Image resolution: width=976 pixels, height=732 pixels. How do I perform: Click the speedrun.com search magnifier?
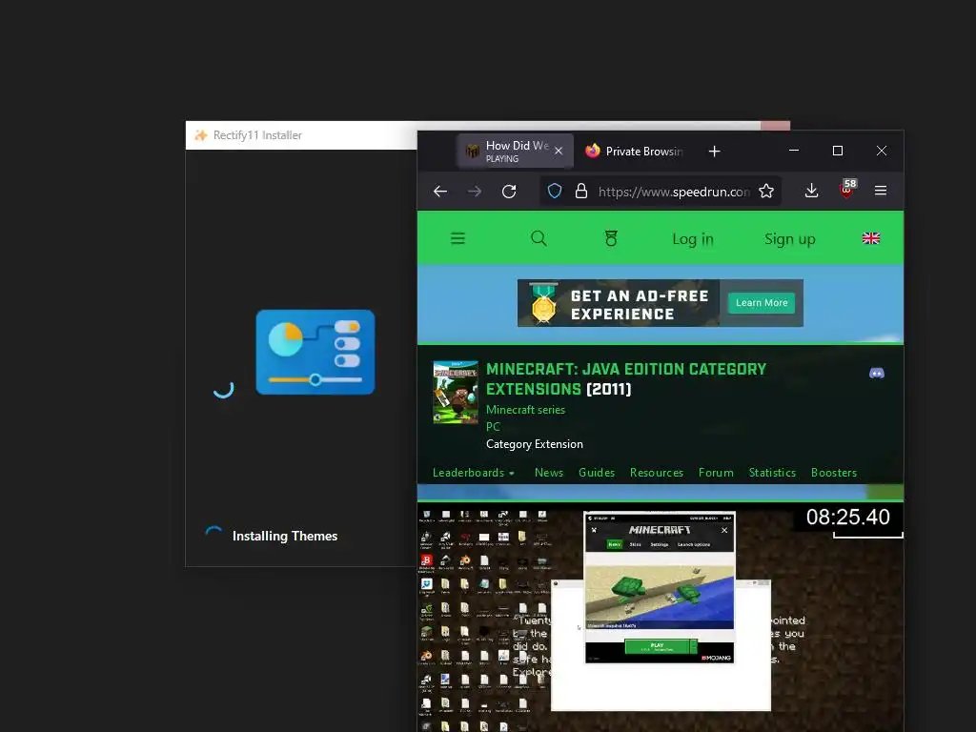pyautogui.click(x=539, y=238)
